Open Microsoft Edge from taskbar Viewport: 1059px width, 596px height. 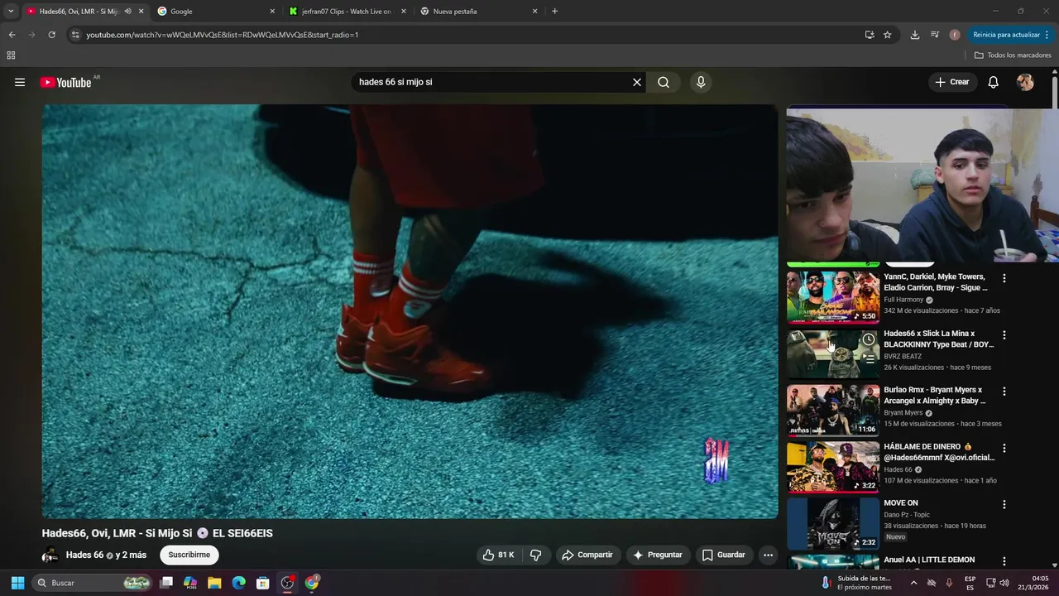[238, 583]
